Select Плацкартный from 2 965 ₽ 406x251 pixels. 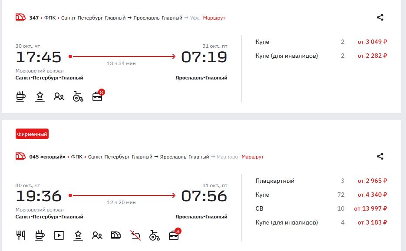tap(321, 181)
